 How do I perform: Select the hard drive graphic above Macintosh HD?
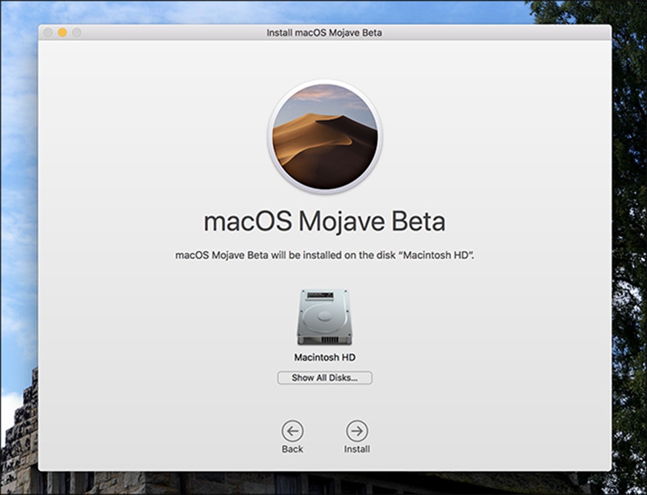click(322, 317)
